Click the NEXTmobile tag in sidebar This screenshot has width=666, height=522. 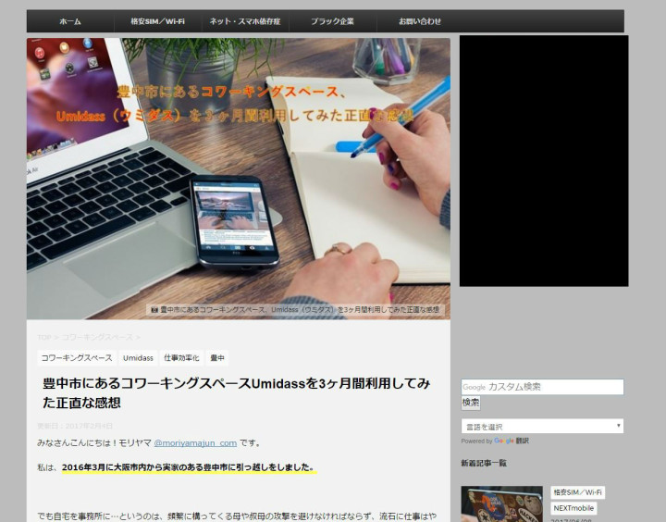(x=573, y=508)
